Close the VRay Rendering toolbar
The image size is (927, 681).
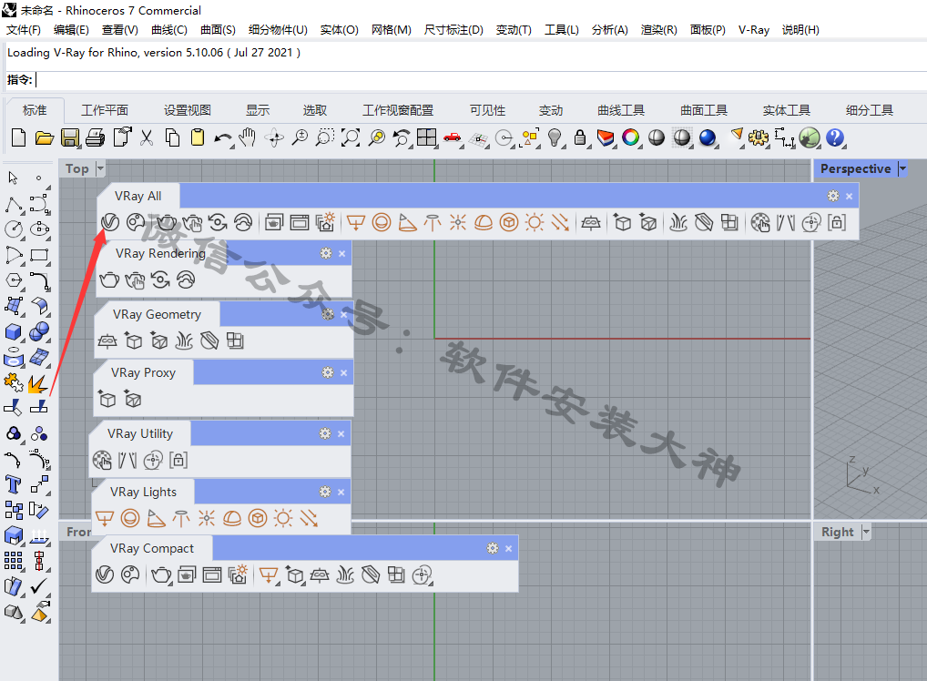coord(341,254)
